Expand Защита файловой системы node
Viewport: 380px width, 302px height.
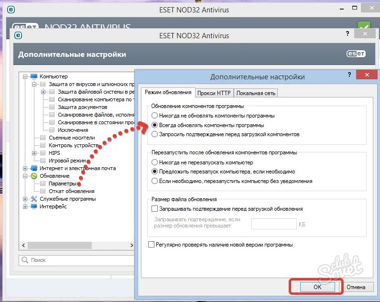click(43, 92)
